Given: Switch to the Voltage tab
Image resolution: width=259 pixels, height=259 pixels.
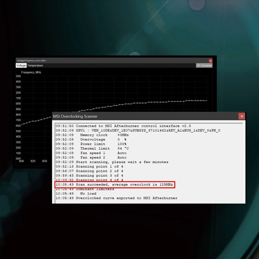Looking at the screenshot, I should [21, 66].
